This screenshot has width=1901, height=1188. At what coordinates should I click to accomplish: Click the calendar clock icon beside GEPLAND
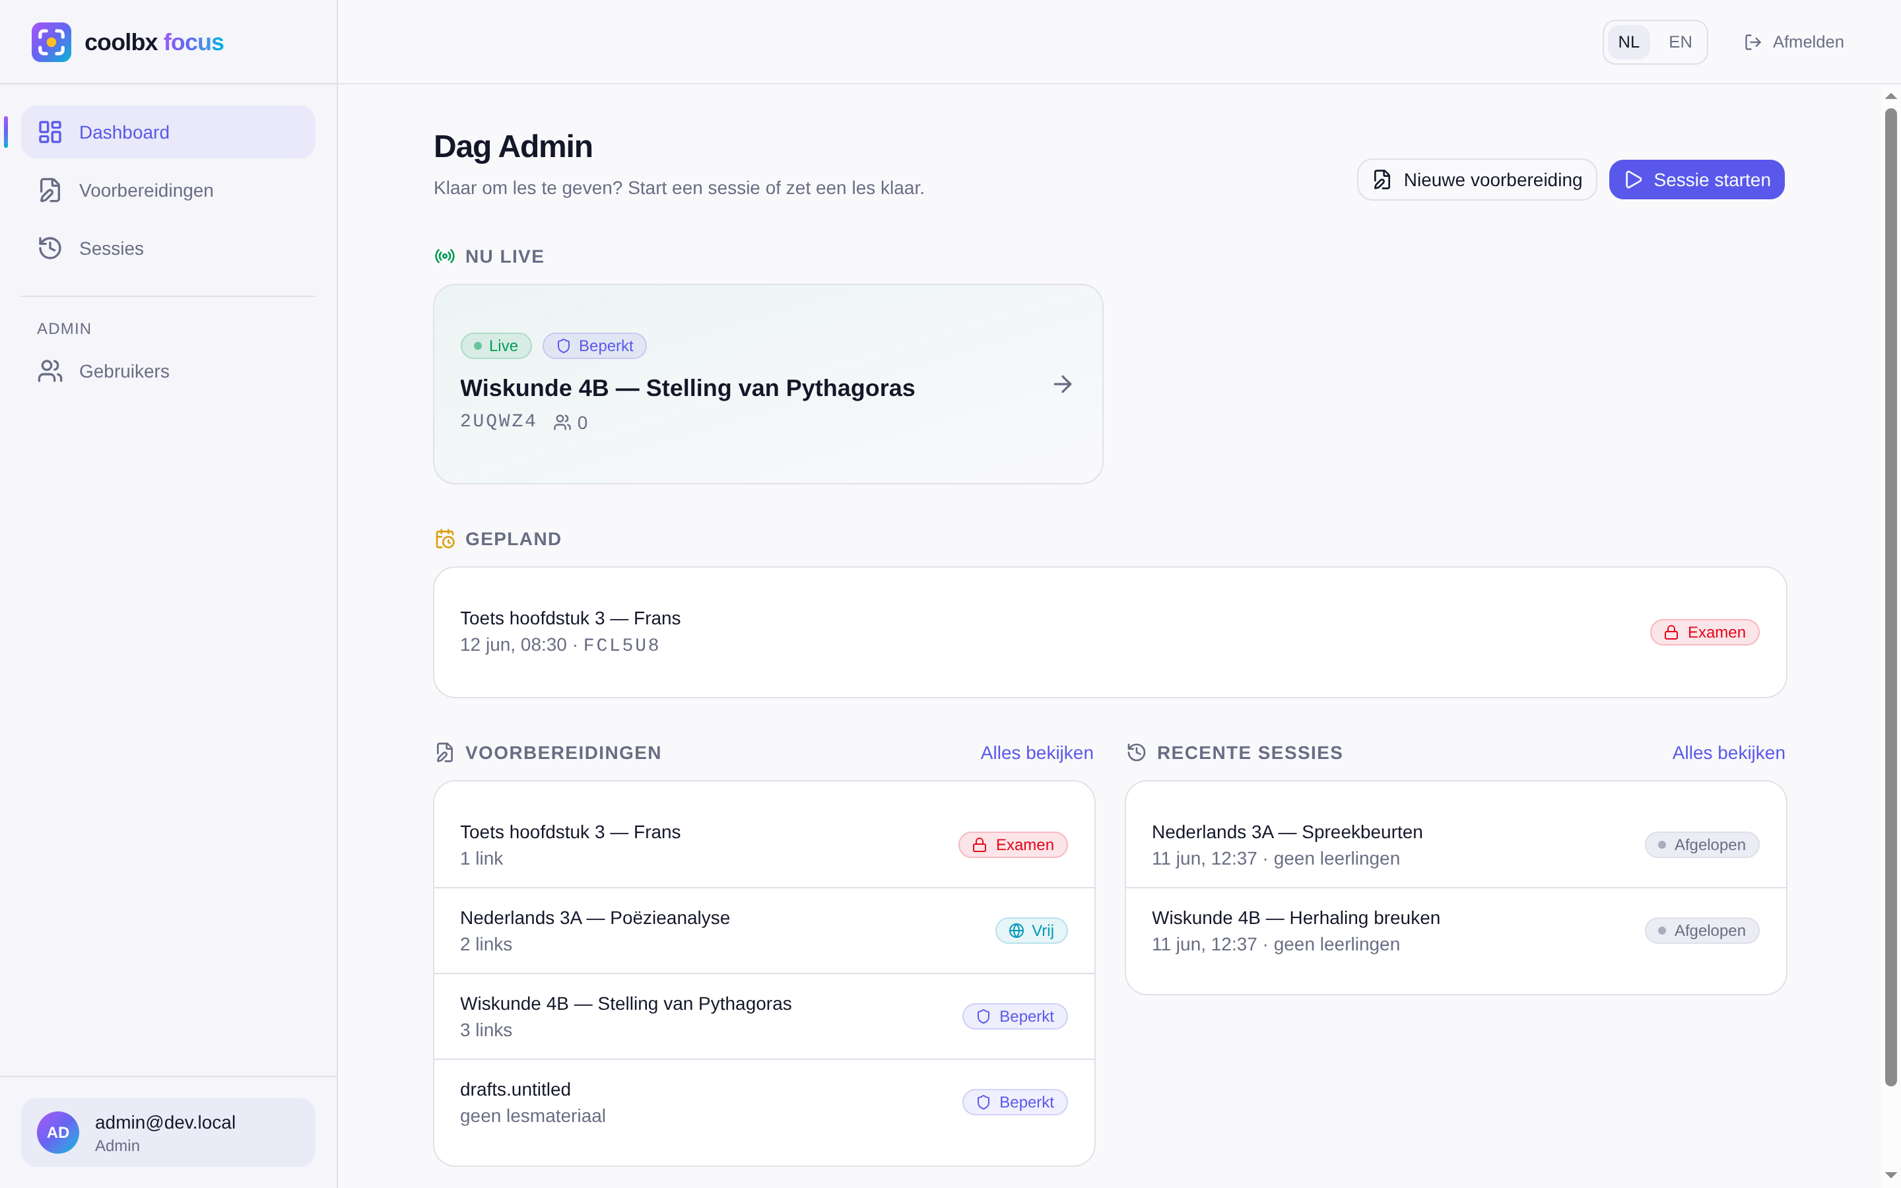(445, 539)
